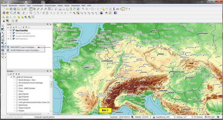Open the Projekt menu

[4, 6]
